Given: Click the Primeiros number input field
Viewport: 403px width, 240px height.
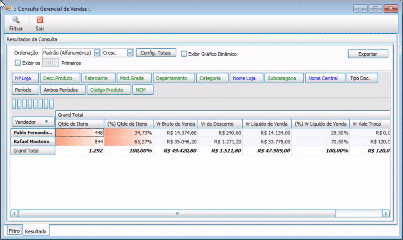Looking at the screenshot, I should [x=48, y=63].
